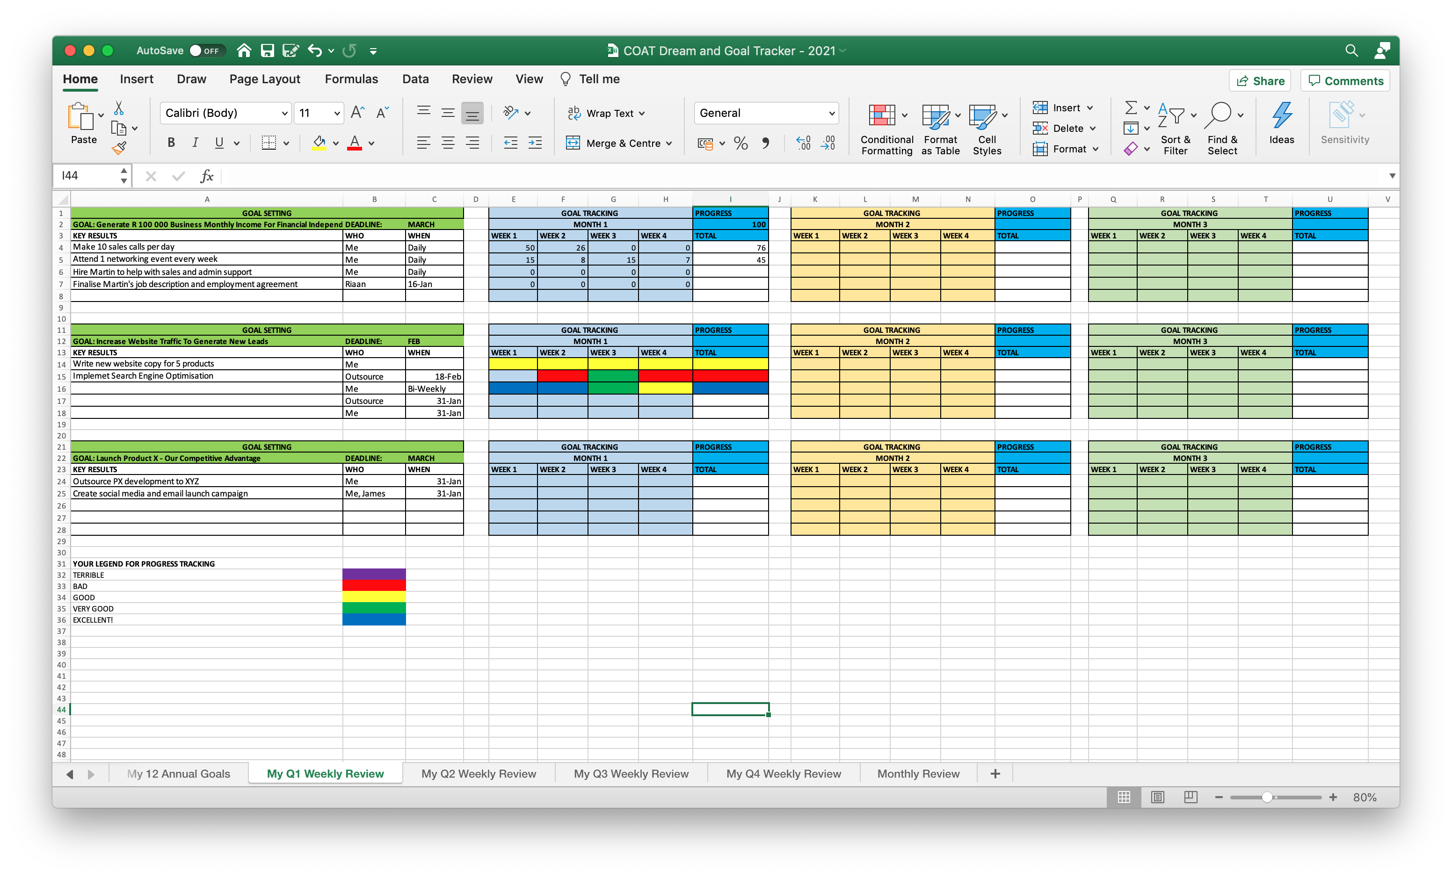The height and width of the screenshot is (877, 1452).
Task: Open search with magnifier in title bar
Action: click(x=1352, y=50)
